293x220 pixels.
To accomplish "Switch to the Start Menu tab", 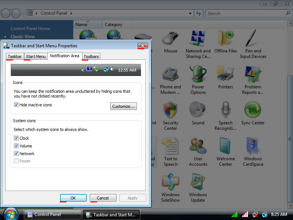I will 36,56.
